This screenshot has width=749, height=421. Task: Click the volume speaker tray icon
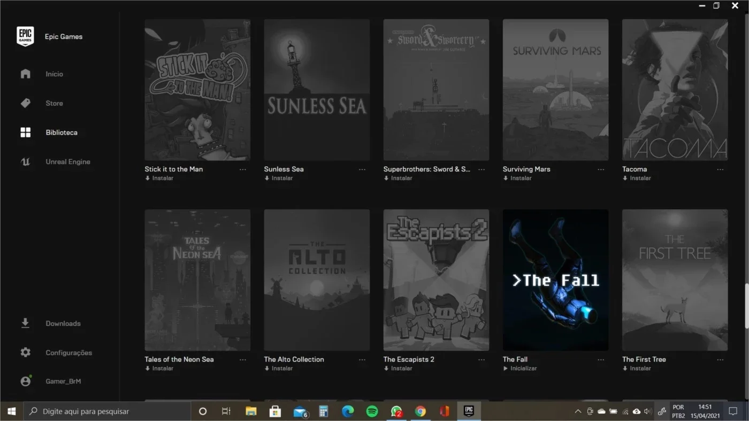coord(648,411)
